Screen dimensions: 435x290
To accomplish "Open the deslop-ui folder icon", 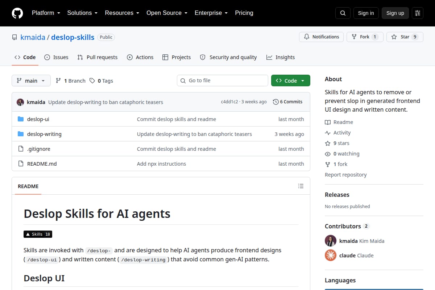I will point(21,119).
